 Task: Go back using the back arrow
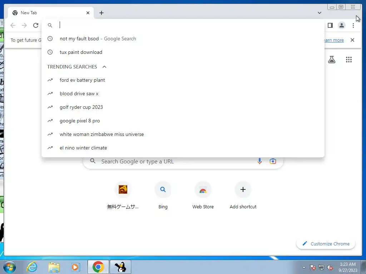(13, 25)
